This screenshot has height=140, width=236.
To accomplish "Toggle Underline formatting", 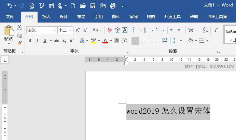I will (45, 41).
